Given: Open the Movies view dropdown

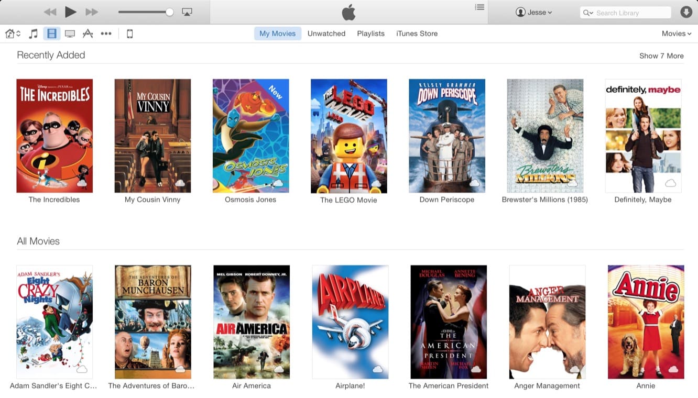Looking at the screenshot, I should (x=677, y=34).
